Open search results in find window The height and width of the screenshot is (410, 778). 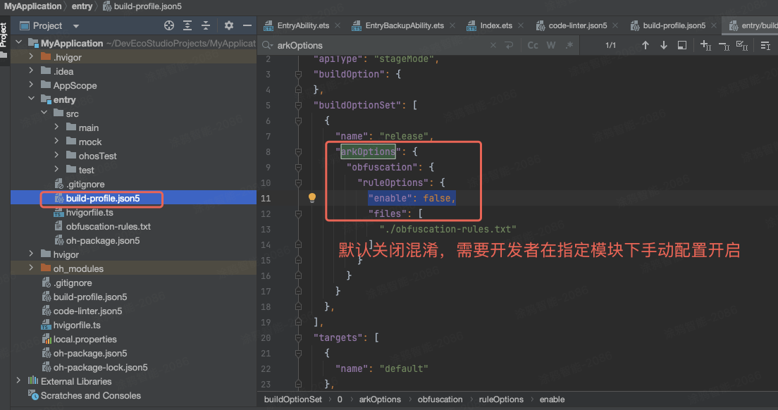(682, 45)
